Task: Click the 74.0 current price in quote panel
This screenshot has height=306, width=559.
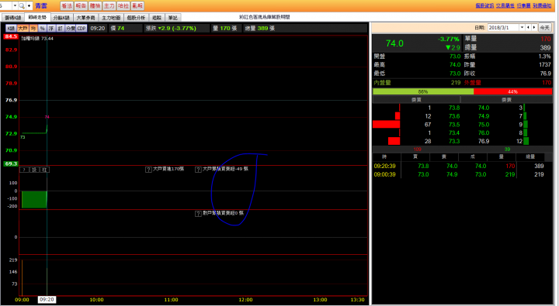Action: (x=394, y=43)
